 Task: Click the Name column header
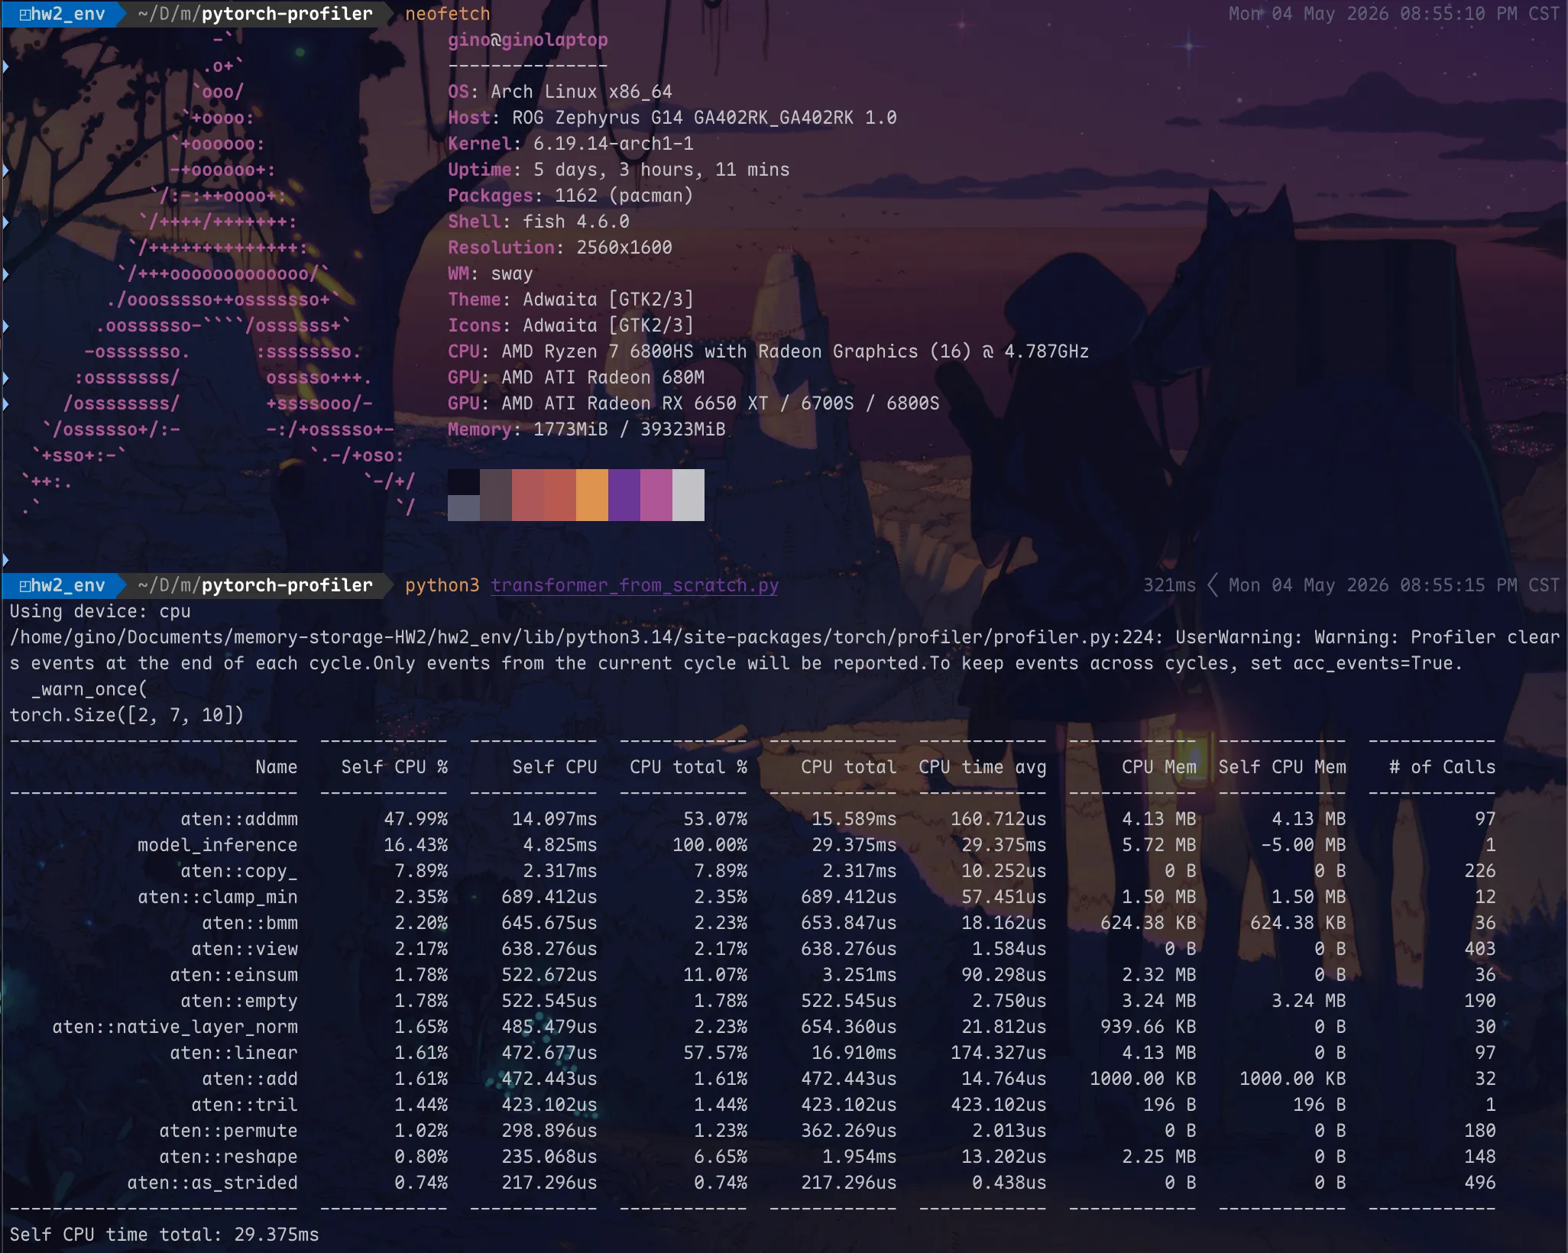pyautogui.click(x=277, y=767)
